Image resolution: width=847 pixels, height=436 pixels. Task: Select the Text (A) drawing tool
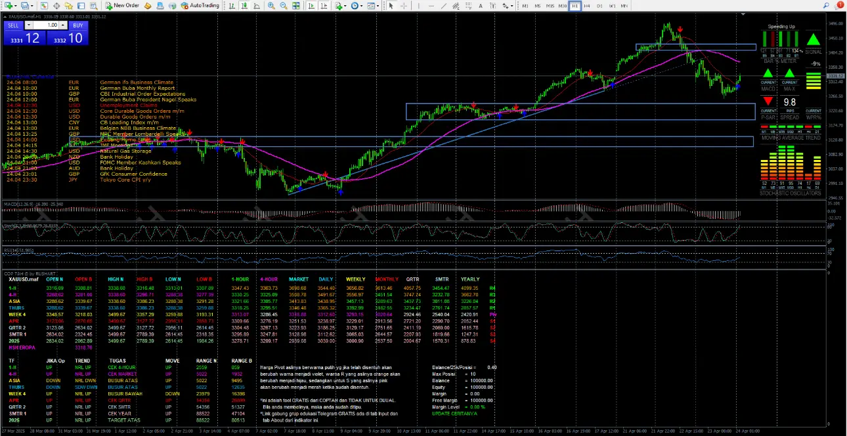coord(481,5)
